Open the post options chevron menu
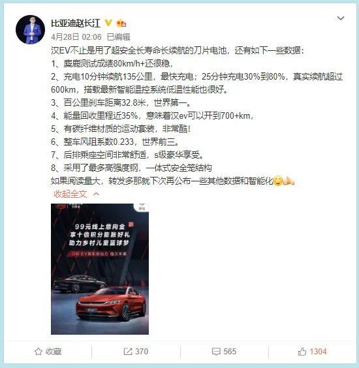The width and height of the screenshot is (359, 368). [x=341, y=18]
